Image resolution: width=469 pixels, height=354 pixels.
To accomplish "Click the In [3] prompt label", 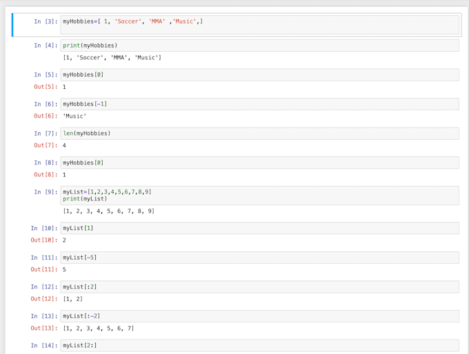I will click(46, 22).
